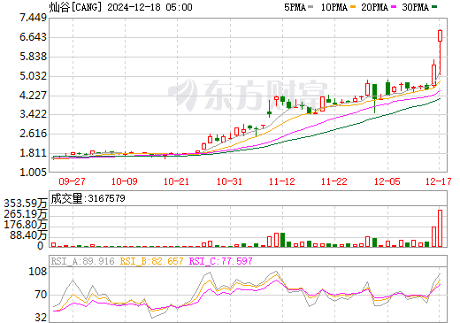Click the 10-21 date label
The height and width of the screenshot is (323, 460).
[x=176, y=181]
